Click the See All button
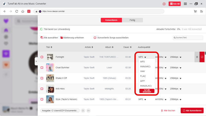This screenshot has width=206, height=116. tap(175, 4)
